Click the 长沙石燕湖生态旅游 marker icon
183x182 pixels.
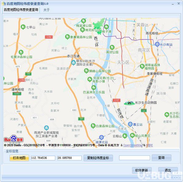(167, 115)
